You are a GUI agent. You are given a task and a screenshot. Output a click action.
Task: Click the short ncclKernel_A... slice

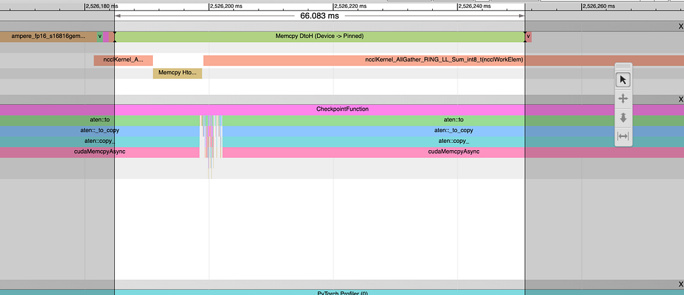(x=123, y=61)
